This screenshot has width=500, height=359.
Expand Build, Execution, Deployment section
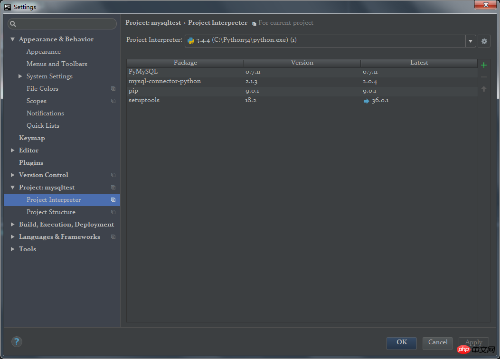point(12,225)
